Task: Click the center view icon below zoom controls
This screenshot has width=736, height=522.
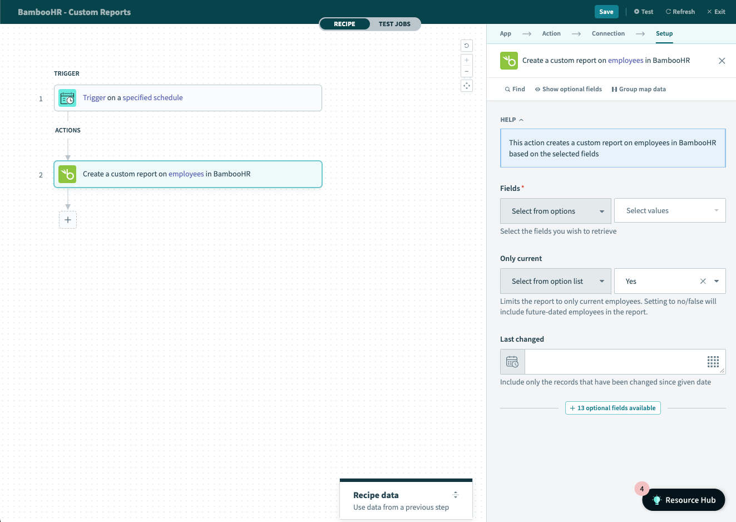Action: pos(466,85)
